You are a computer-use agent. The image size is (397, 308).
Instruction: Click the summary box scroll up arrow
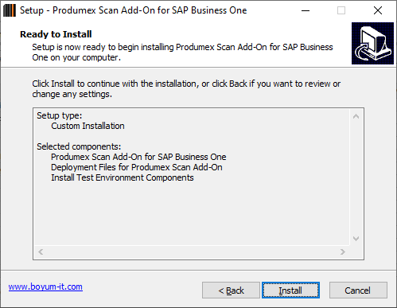[356, 116]
